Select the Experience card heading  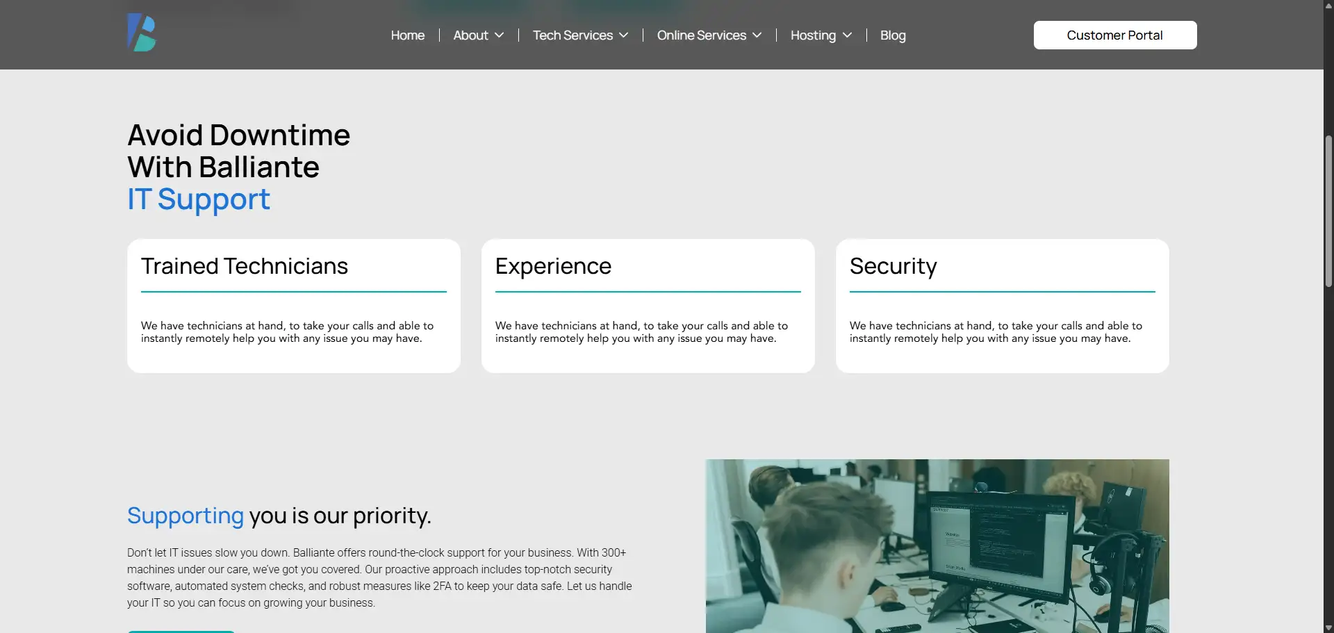[x=553, y=266]
